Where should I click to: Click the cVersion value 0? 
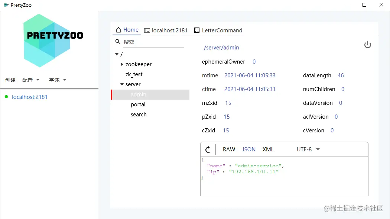(x=332, y=131)
